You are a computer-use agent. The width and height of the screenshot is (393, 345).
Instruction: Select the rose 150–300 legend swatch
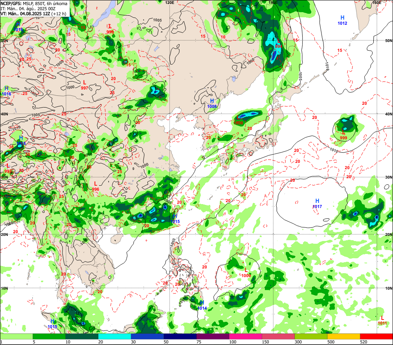pos(278,336)
